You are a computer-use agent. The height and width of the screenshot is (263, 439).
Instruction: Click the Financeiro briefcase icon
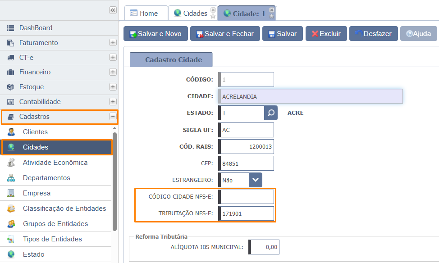pos(11,72)
